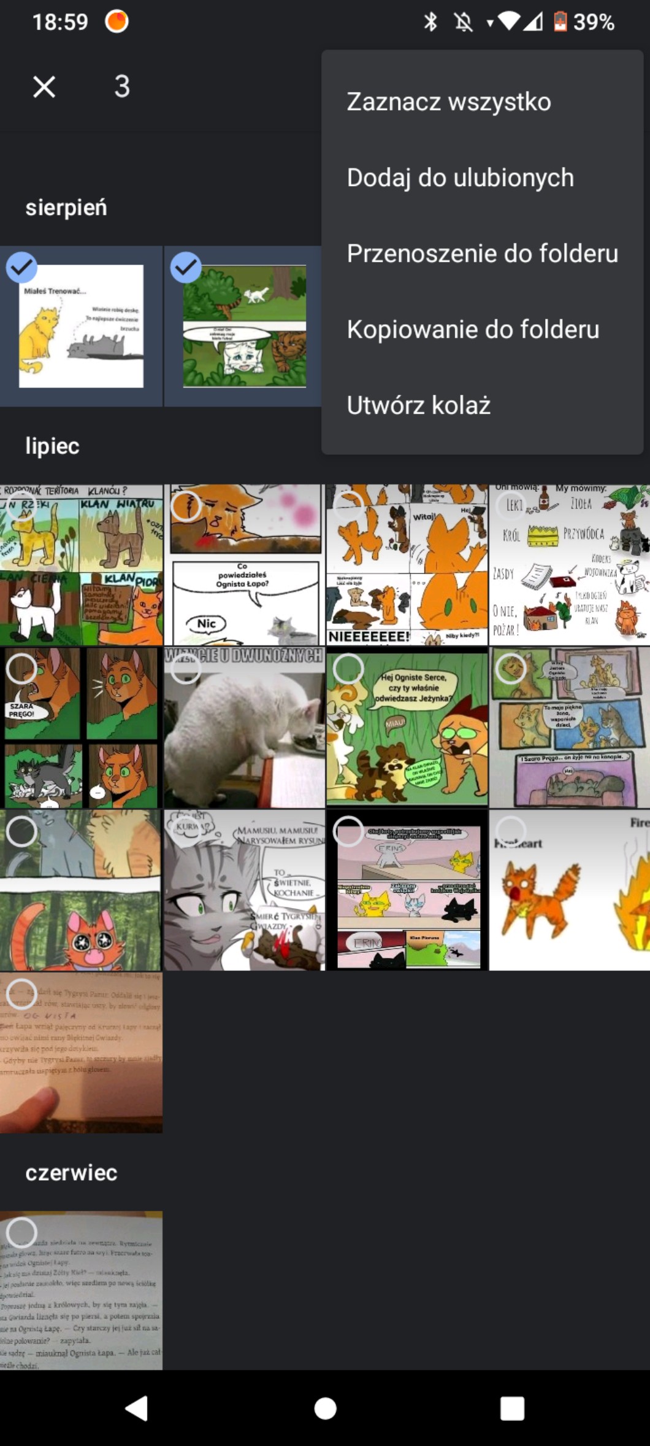Image resolution: width=650 pixels, height=1446 pixels.
Task: Tap the Android back navigation button
Action: (137, 1408)
